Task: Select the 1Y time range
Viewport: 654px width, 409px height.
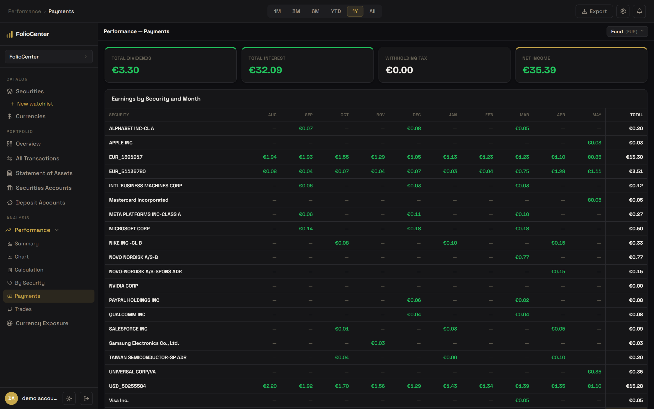Action: [x=355, y=11]
